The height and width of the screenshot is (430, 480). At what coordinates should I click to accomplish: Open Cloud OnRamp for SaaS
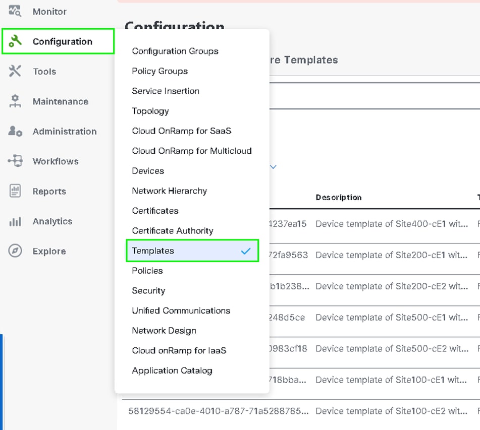tap(182, 131)
